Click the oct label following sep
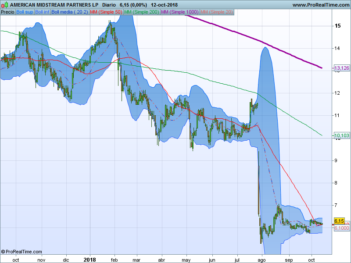 point(312,260)
